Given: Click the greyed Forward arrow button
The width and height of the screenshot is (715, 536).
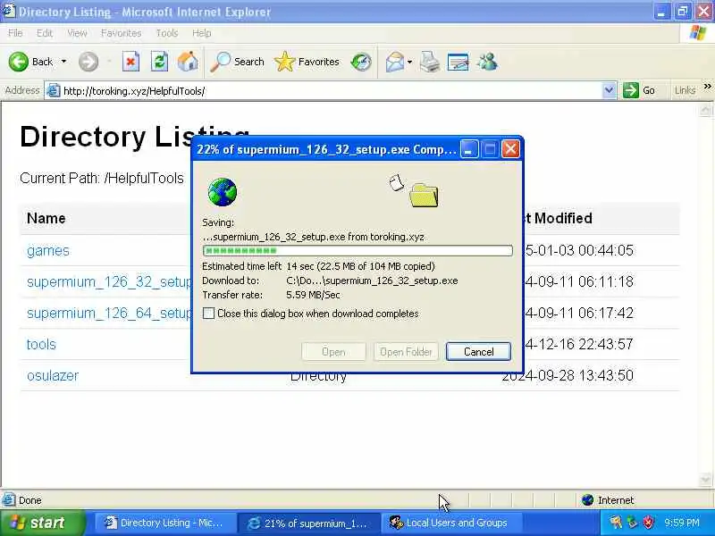Looking at the screenshot, I should [x=88, y=62].
